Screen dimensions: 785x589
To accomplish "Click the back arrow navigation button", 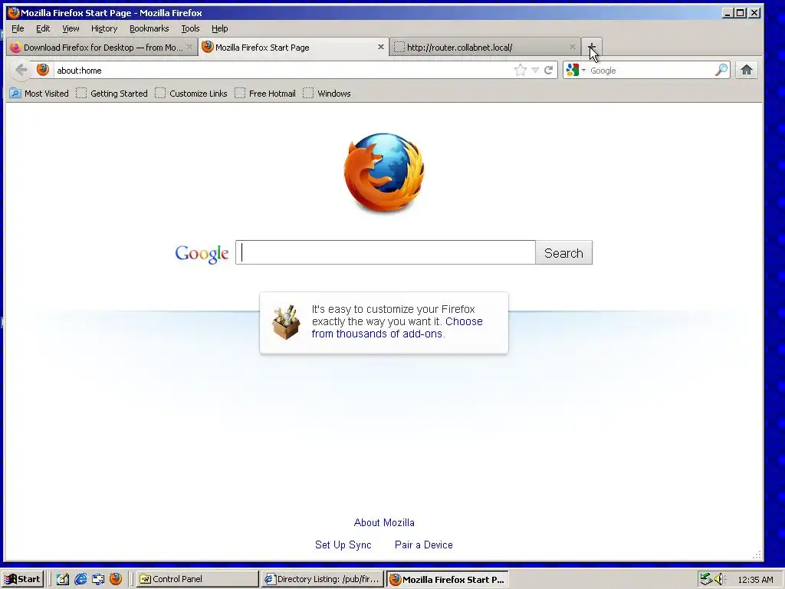I will (21, 70).
